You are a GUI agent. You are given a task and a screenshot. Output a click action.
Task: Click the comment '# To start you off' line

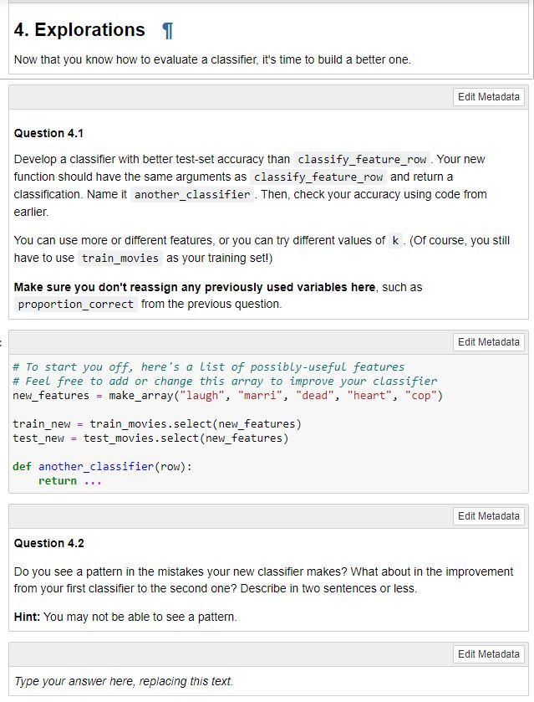[x=208, y=367]
